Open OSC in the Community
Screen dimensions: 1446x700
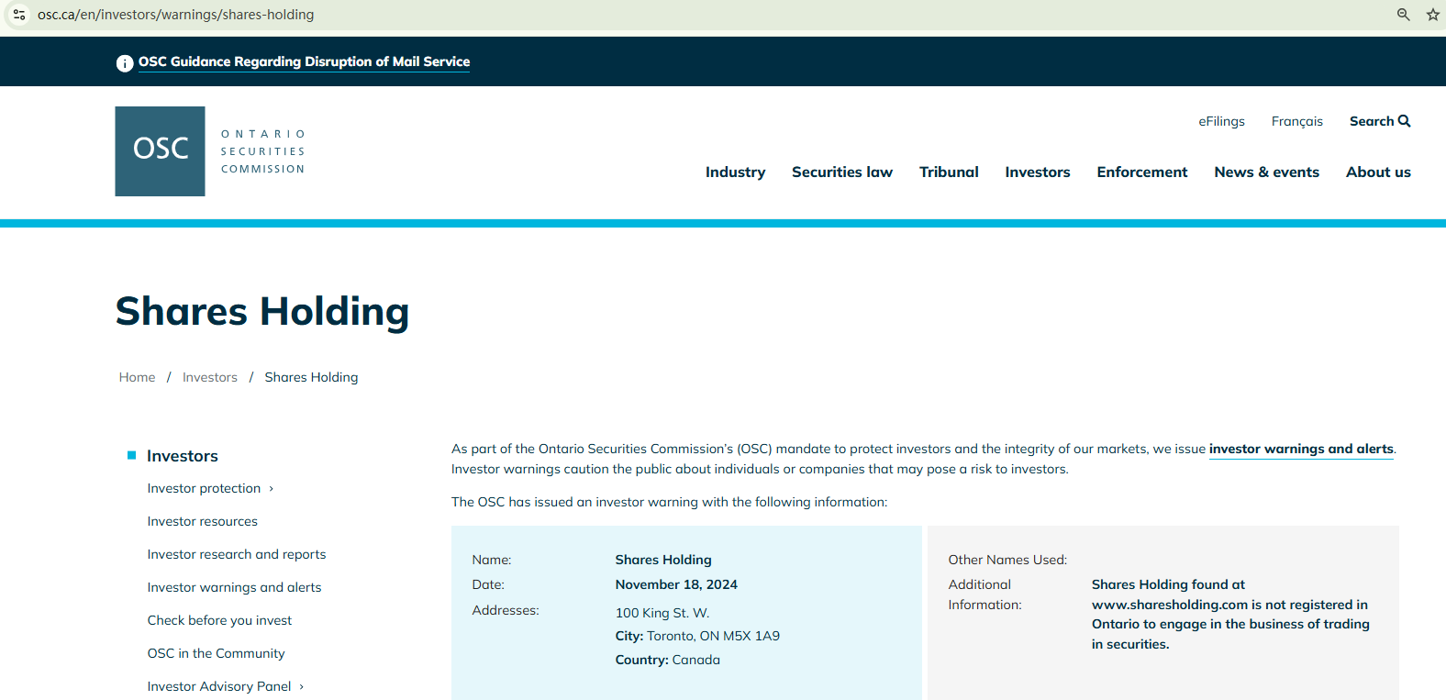click(x=216, y=654)
